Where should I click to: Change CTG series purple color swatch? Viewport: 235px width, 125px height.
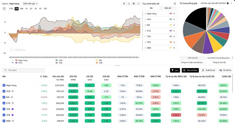point(171,31)
